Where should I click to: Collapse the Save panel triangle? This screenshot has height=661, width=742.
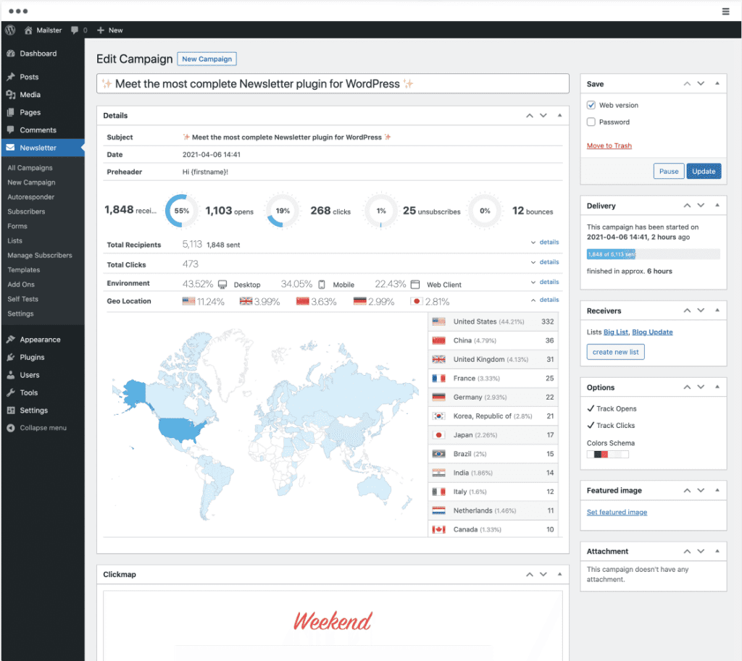point(717,84)
